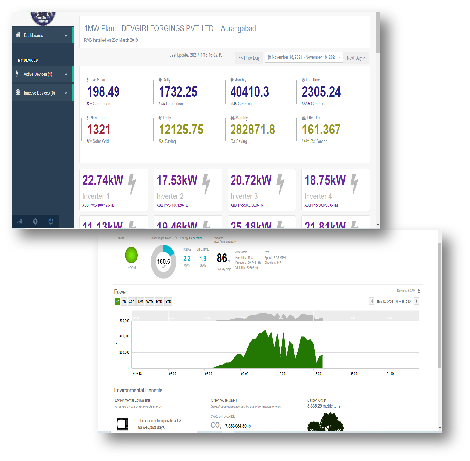Image resolution: width=470 pixels, height=461 pixels.
Task: Select the MTD power range tab
Action: point(159,302)
